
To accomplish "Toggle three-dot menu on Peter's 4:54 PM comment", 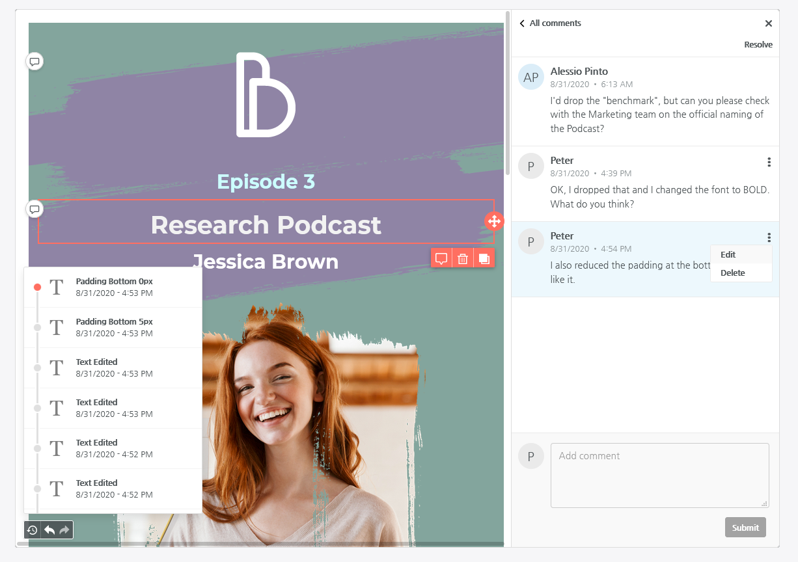I will click(769, 238).
